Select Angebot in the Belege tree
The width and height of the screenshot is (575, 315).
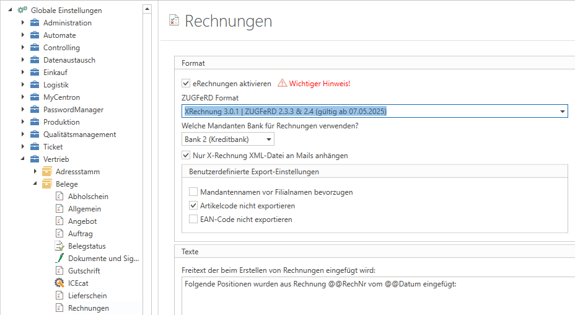pyautogui.click(x=82, y=221)
